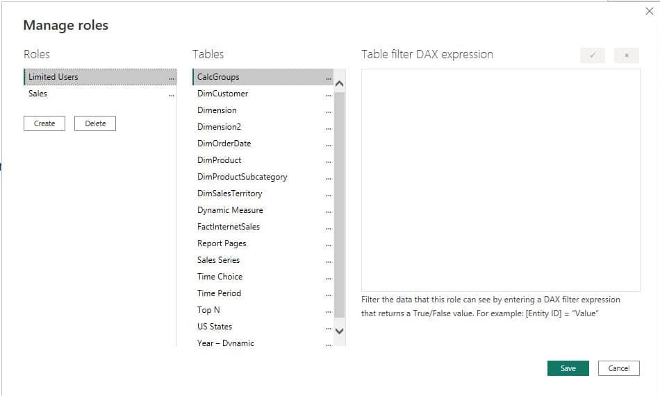The image size is (660, 396).
Task: Select the US States table
Action: tap(263, 327)
